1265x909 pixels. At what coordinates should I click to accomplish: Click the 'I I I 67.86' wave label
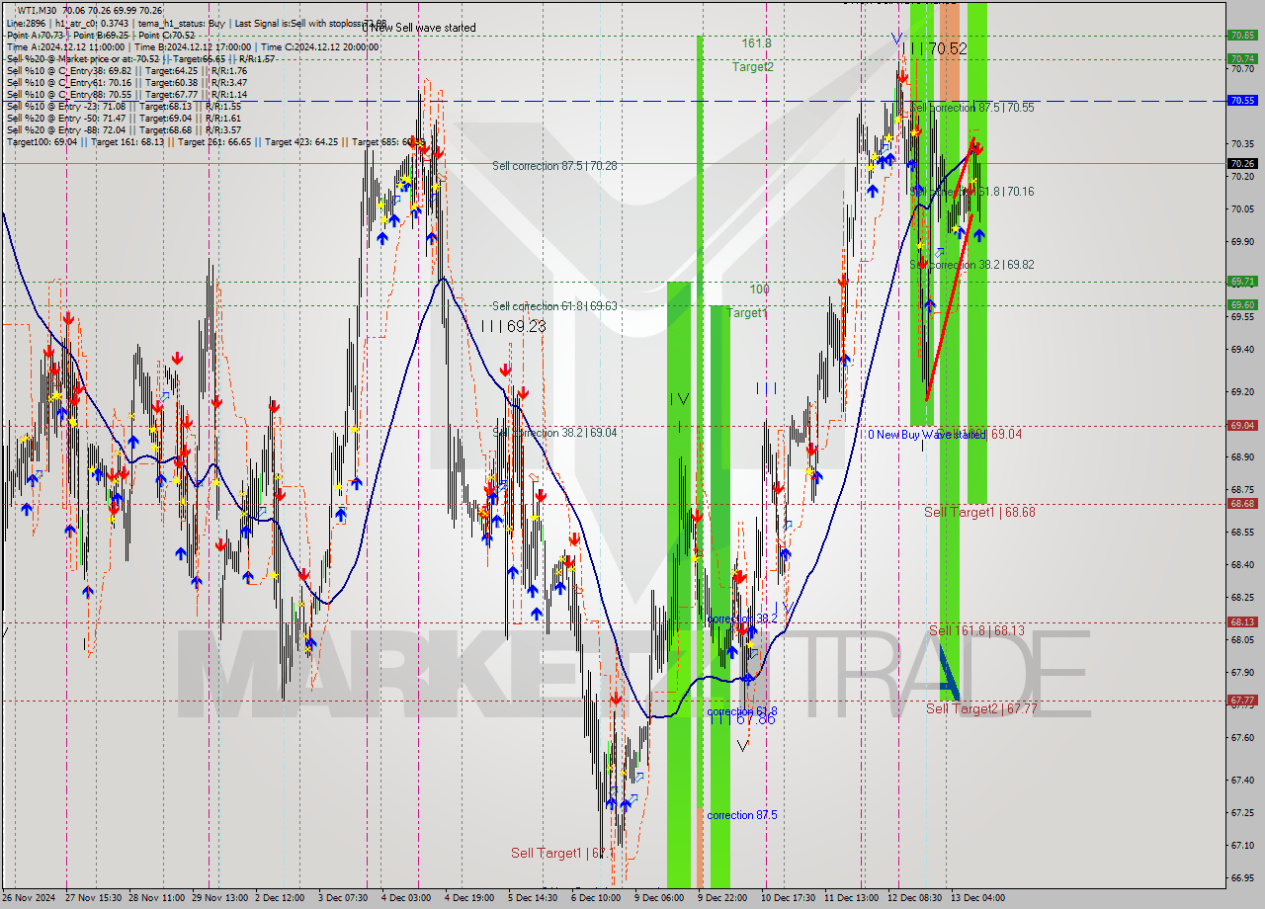click(742, 719)
